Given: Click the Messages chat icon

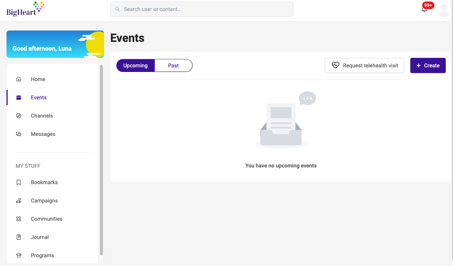Looking at the screenshot, I should click(x=19, y=134).
